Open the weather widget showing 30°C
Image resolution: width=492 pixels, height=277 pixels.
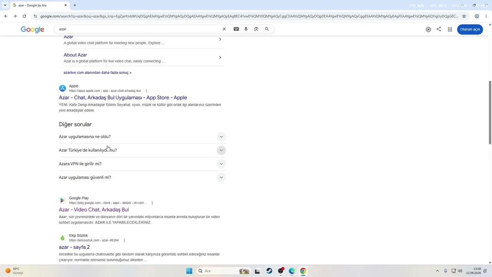[x=14, y=271]
